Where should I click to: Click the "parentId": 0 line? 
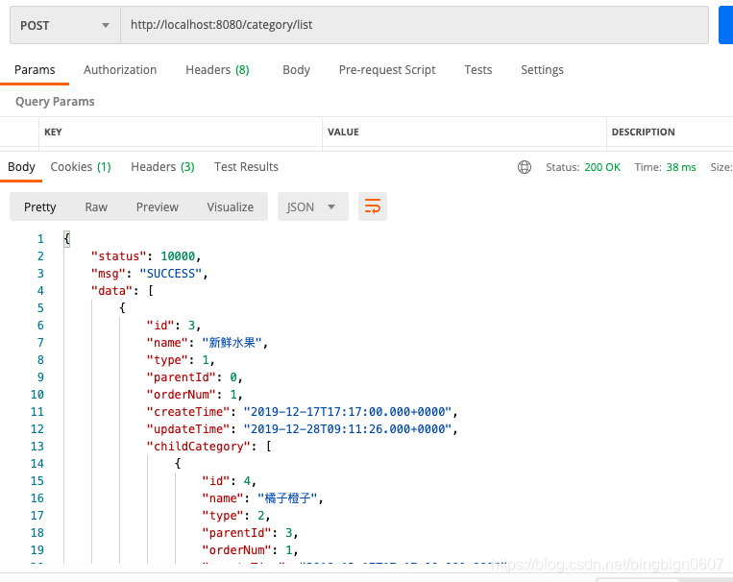point(194,377)
